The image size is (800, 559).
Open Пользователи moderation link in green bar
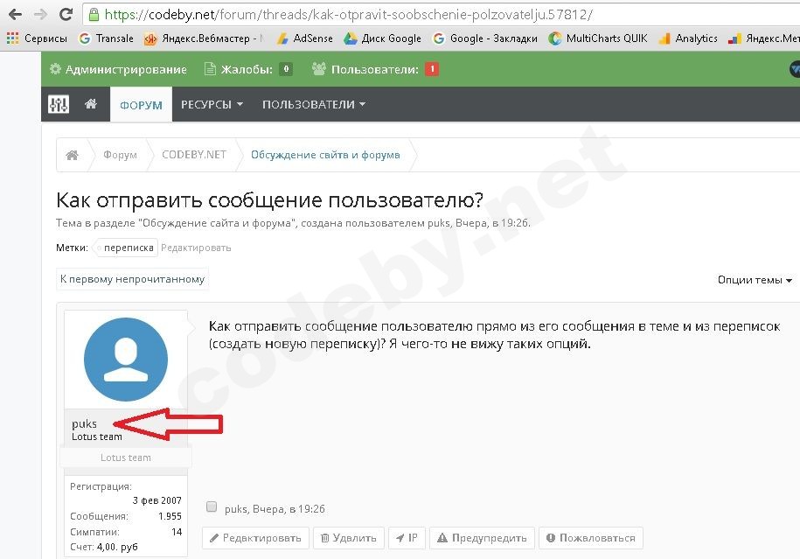[365, 69]
